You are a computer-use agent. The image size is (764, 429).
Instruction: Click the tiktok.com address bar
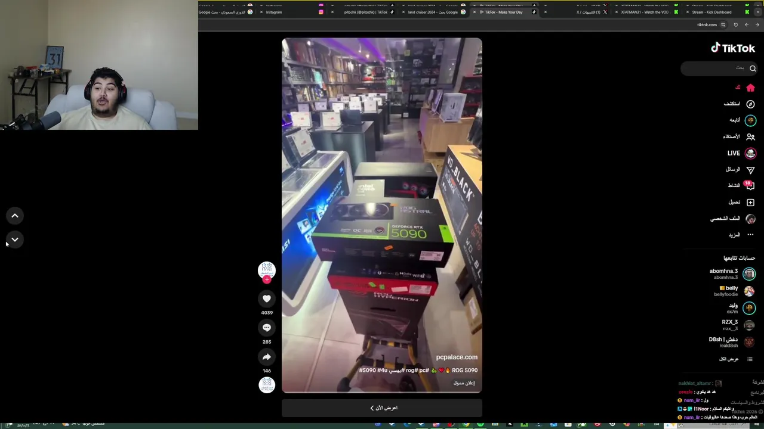click(x=707, y=25)
